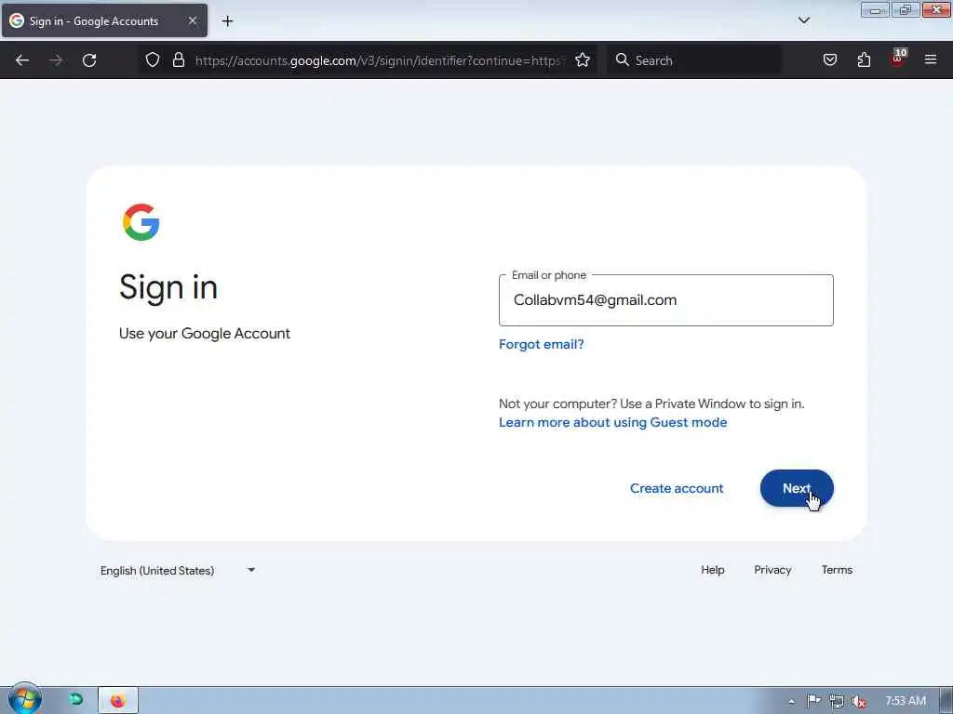Click the Create account button

coord(677,488)
